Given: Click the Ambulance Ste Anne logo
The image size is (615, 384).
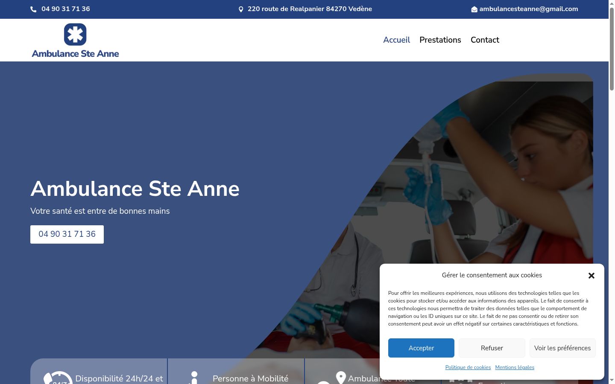Looking at the screenshot, I should point(75,41).
